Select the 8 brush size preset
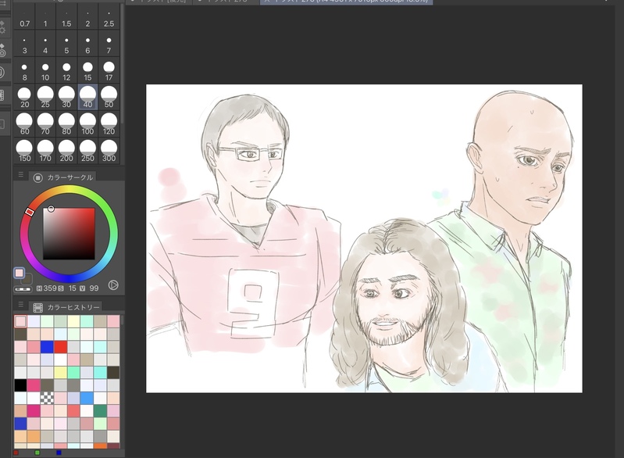The height and width of the screenshot is (458, 624). pos(24,70)
